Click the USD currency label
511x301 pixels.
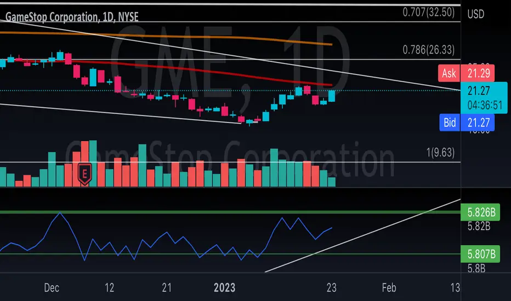coord(476,14)
